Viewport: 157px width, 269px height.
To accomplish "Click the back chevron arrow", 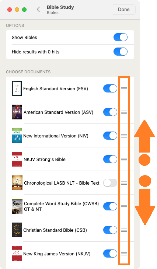I will 38,10.
